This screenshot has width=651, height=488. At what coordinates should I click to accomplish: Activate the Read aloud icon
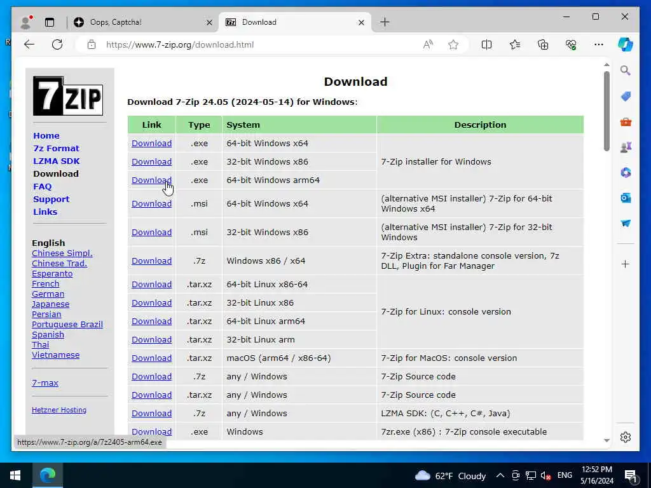(x=428, y=44)
